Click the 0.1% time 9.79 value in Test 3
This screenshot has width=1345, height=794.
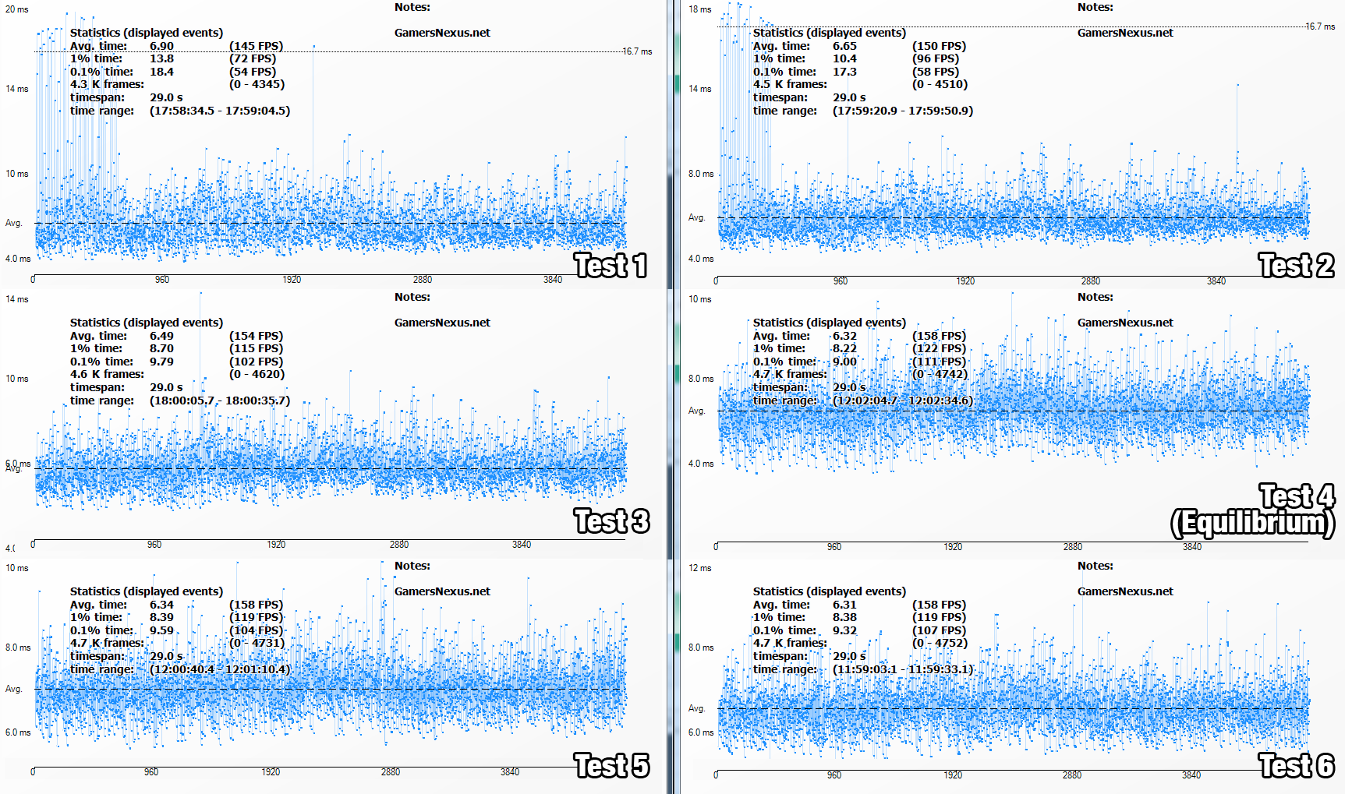click(161, 362)
